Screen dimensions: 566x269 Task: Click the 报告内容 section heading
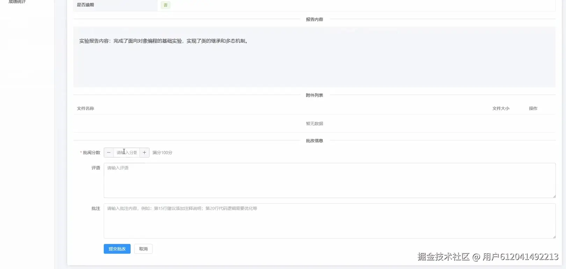coord(314,20)
